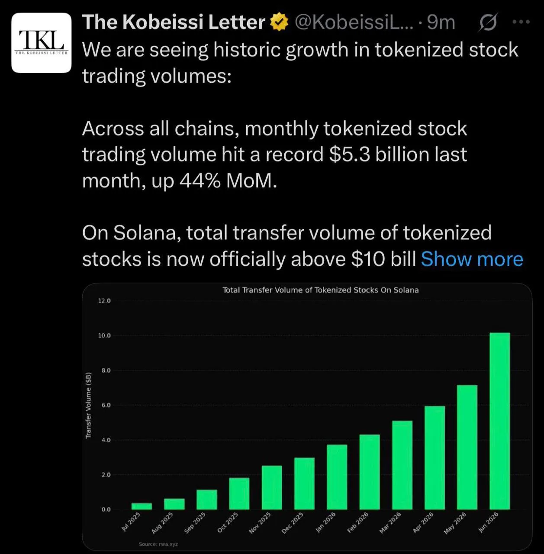
Task: Open The Kobeissi Letter profile avatar
Action: point(41,43)
